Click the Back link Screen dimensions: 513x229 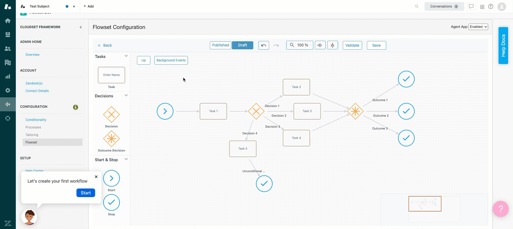pyautogui.click(x=105, y=45)
